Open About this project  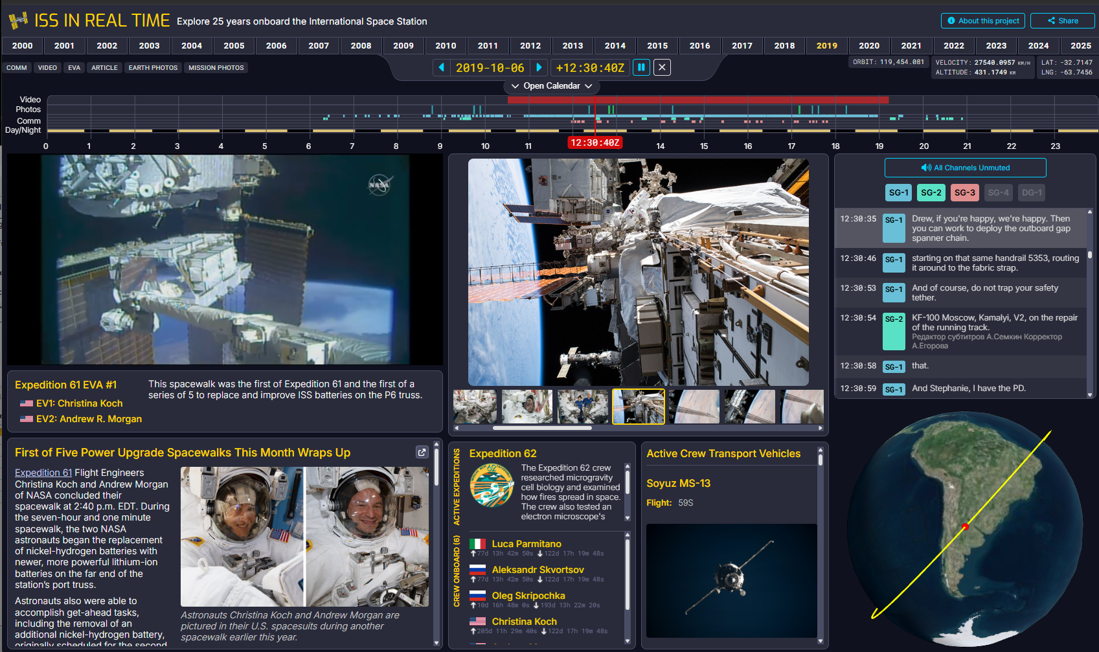(983, 21)
